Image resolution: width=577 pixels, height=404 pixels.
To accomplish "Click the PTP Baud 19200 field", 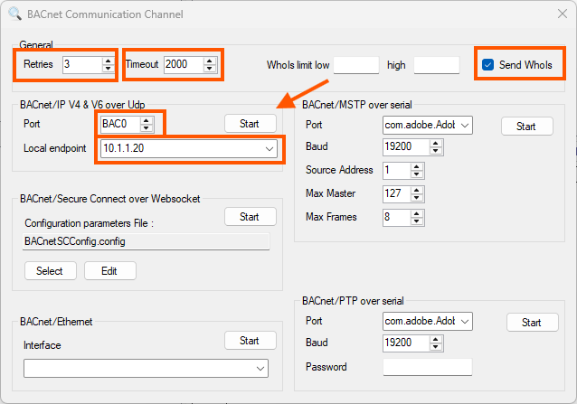I will [406, 343].
